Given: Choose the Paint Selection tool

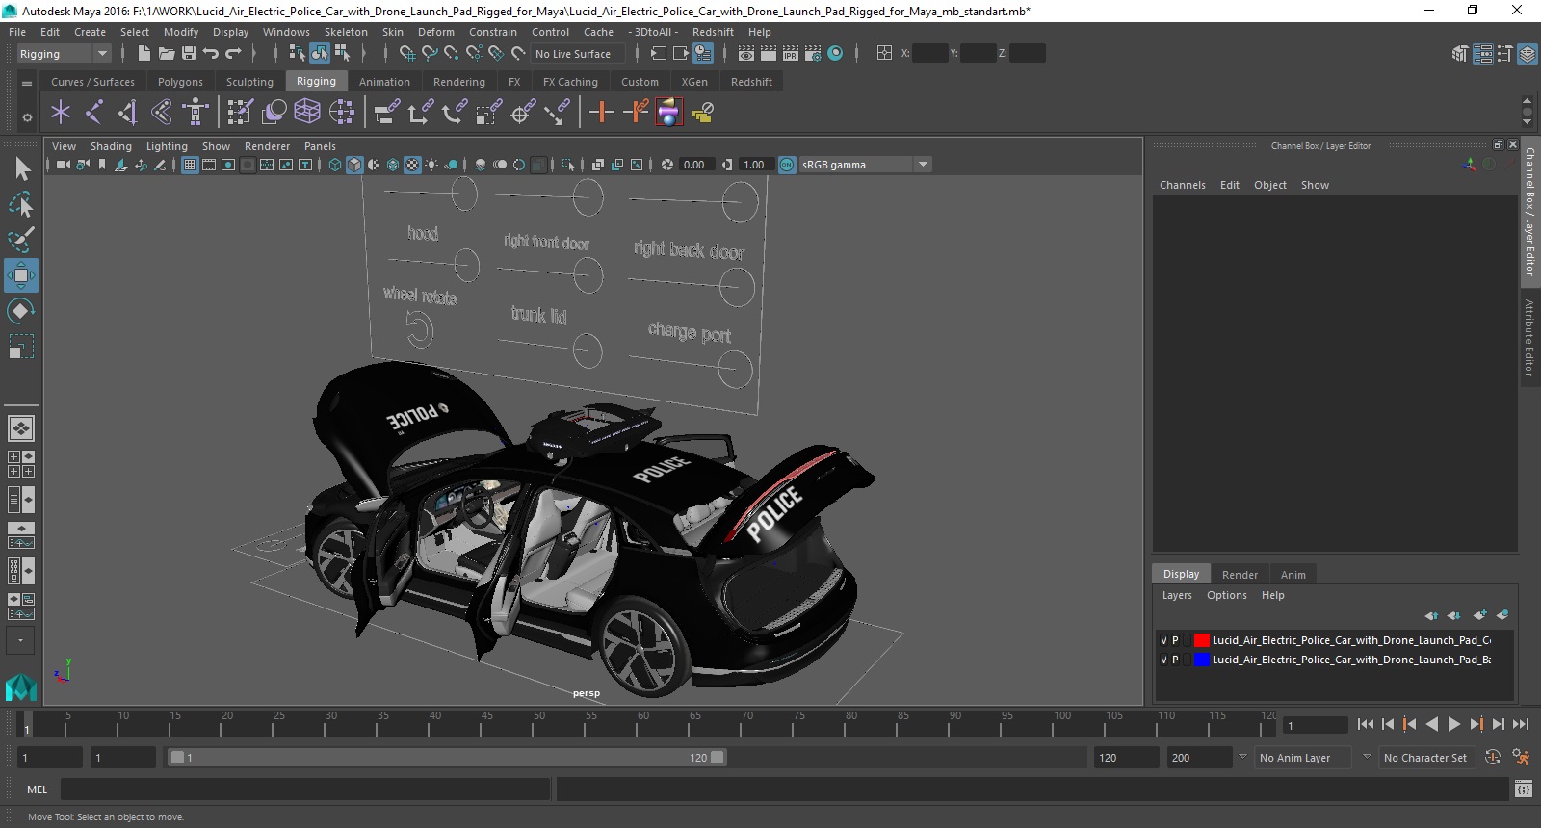Looking at the screenshot, I should tap(21, 240).
